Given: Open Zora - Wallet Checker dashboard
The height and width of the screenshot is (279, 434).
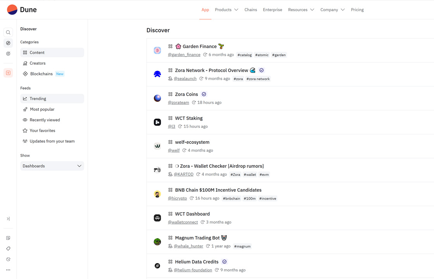Looking at the screenshot, I should [219, 166].
